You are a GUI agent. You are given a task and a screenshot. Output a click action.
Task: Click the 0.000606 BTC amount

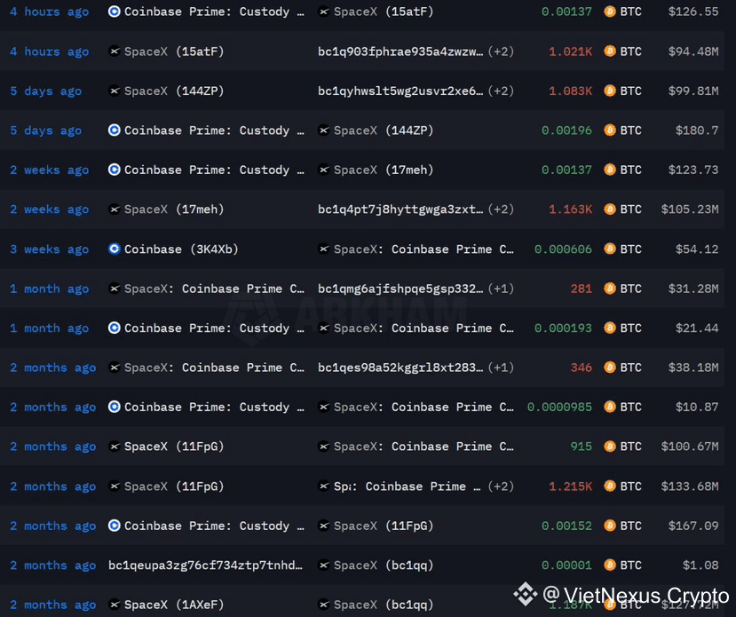tap(563, 249)
